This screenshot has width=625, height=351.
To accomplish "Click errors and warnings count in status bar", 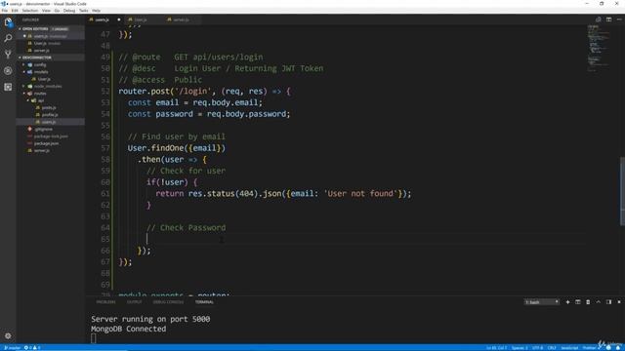I will pyautogui.click(x=32, y=348).
